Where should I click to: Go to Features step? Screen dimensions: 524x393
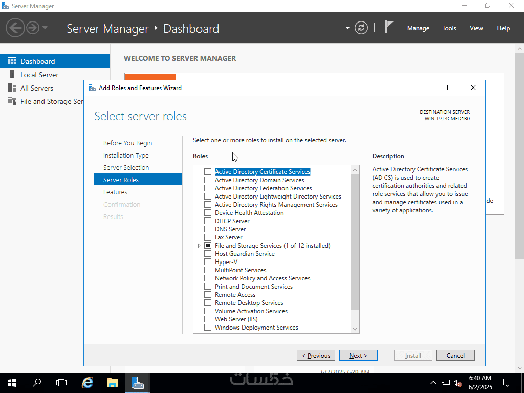(x=115, y=192)
